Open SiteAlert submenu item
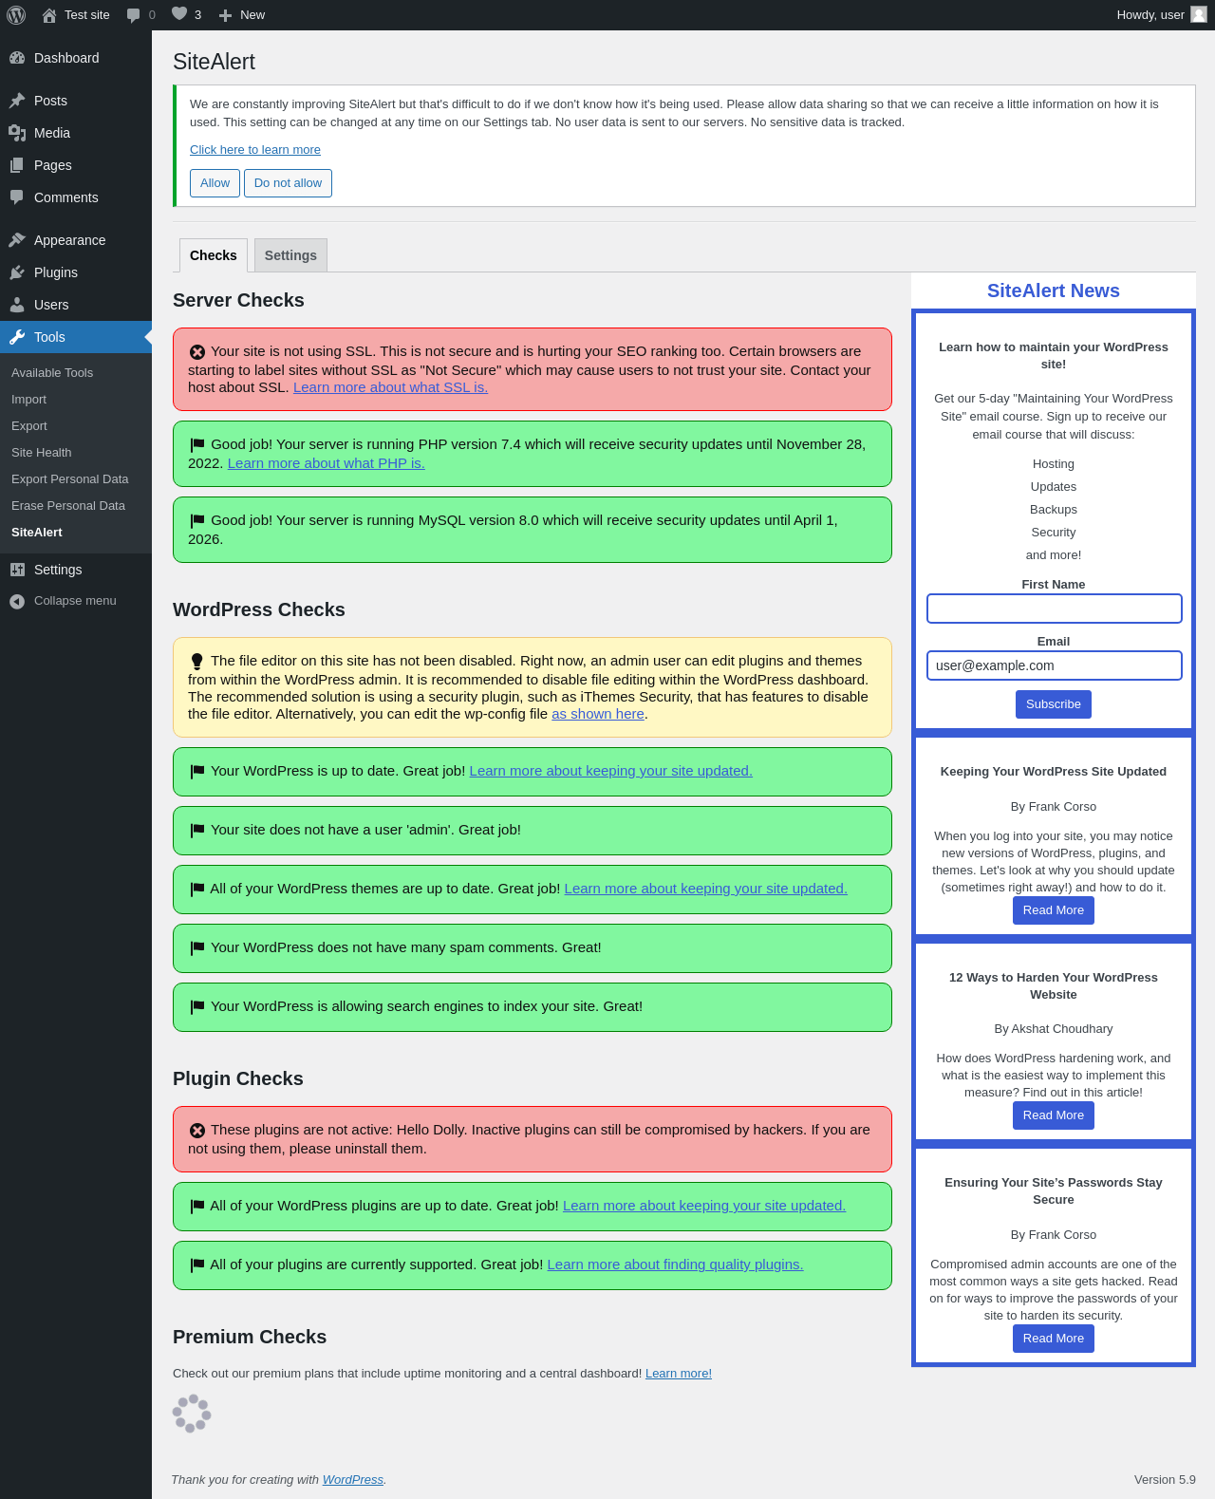 click(37, 533)
